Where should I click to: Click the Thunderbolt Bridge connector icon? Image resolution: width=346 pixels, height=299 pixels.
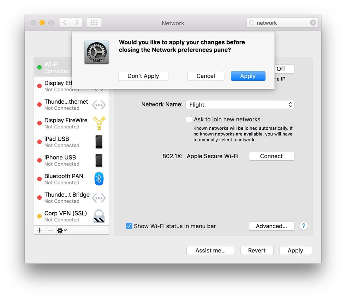tap(99, 197)
